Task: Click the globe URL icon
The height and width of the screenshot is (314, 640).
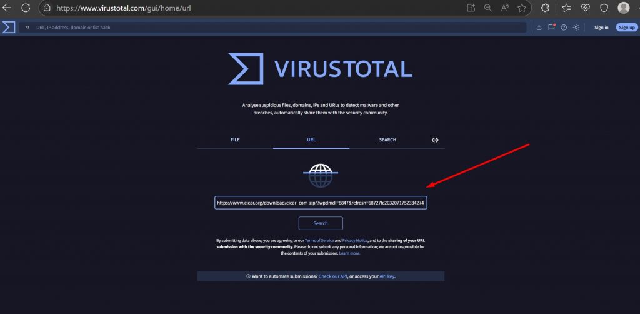Action: [321, 176]
